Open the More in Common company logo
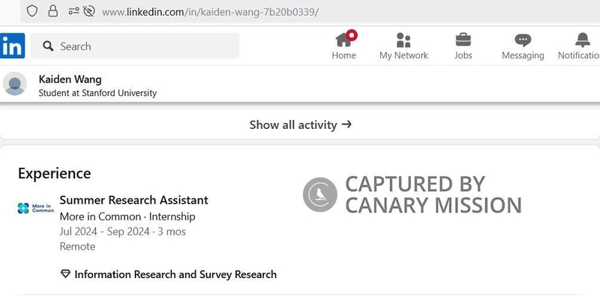 coord(35,208)
